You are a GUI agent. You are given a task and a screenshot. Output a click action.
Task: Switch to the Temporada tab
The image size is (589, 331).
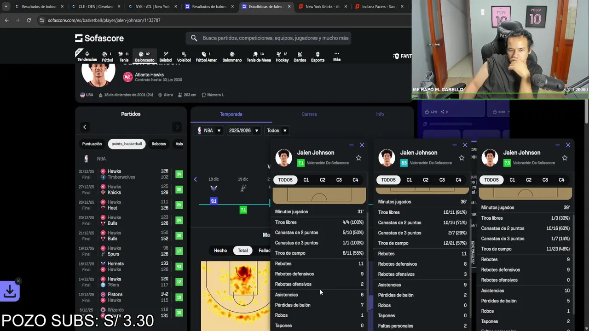[x=231, y=114]
